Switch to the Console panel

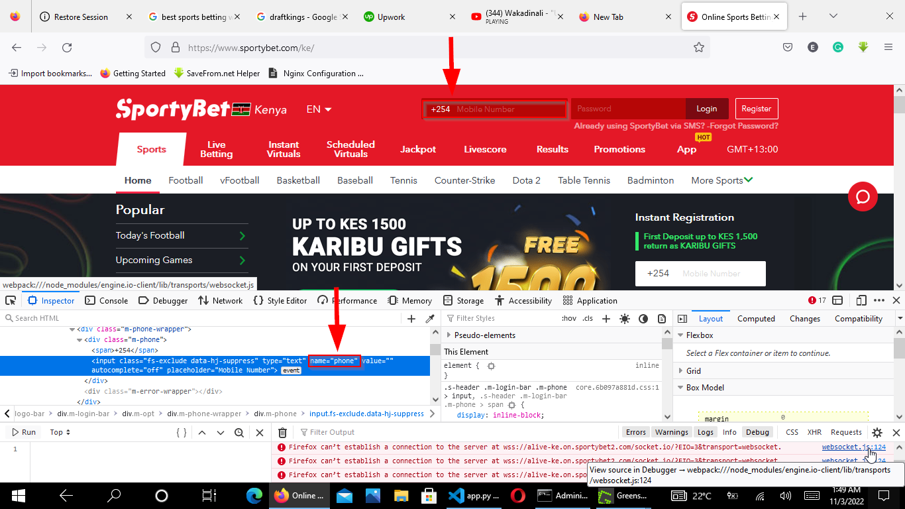click(106, 300)
